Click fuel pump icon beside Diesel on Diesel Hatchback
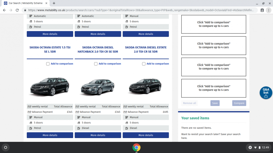 pyautogui.click(x=79, y=128)
